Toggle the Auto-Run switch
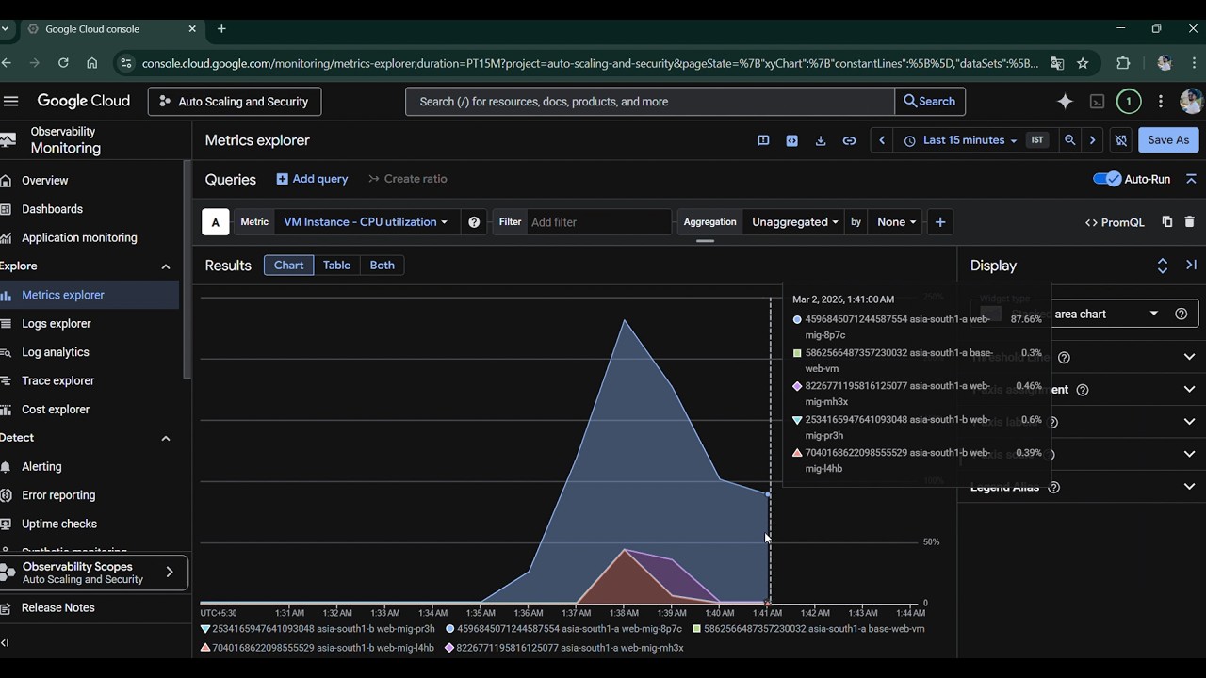1206x678 pixels. point(1107,179)
